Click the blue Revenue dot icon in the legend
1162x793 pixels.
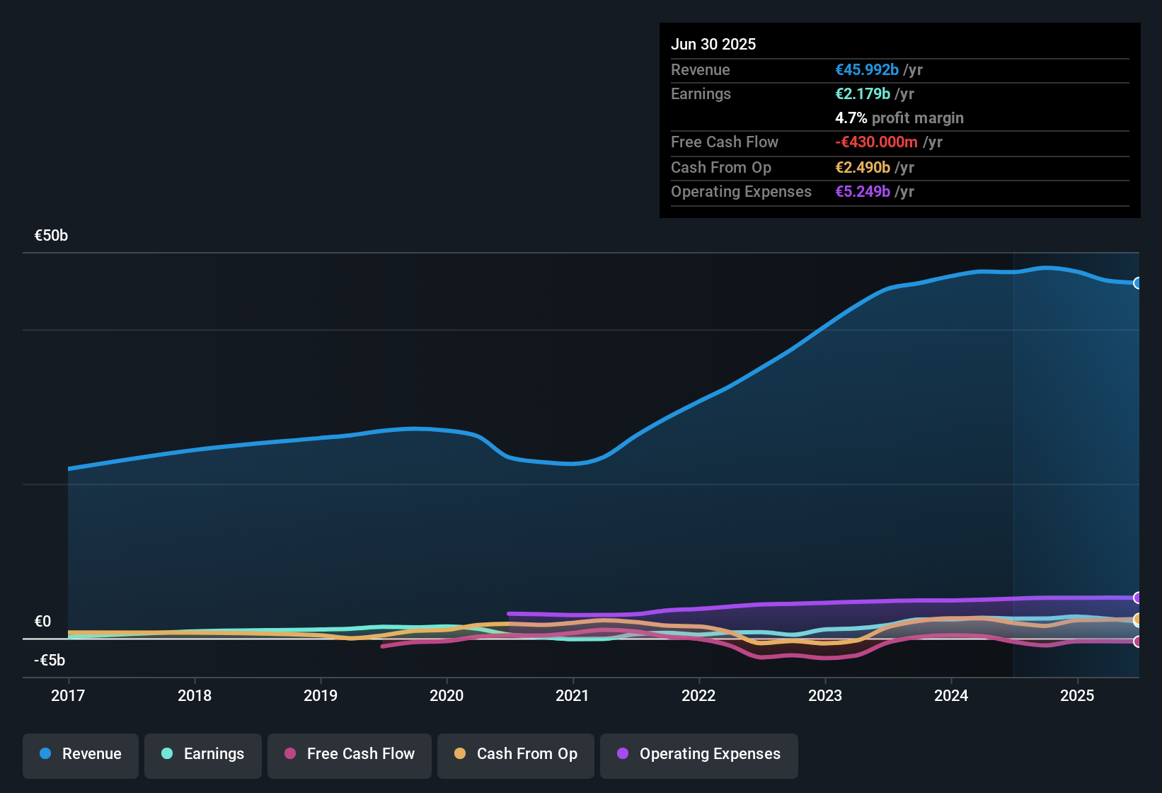(45, 754)
